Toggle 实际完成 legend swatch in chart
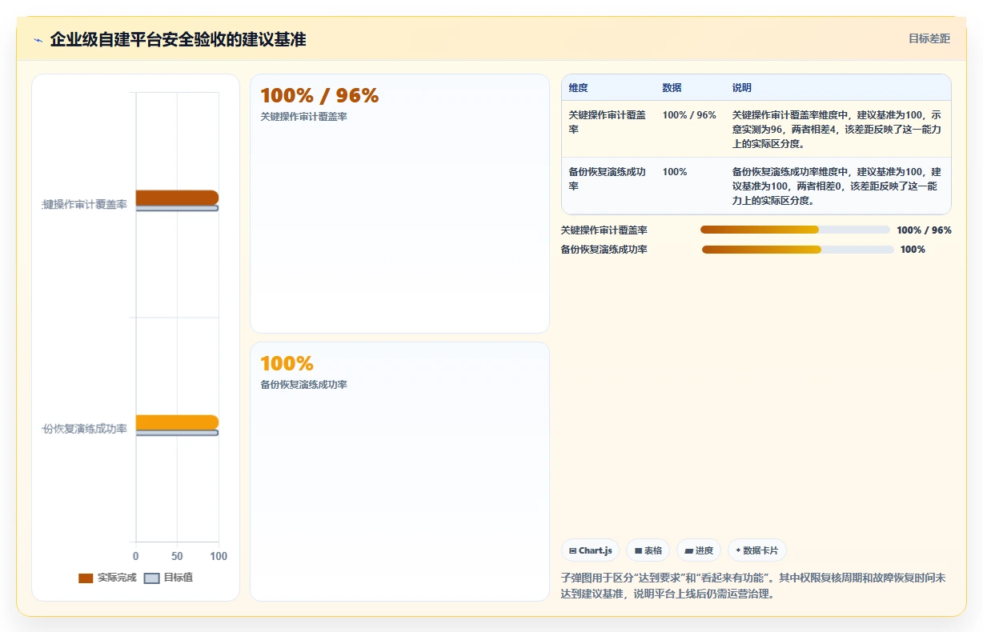The height and width of the screenshot is (632, 983). pyautogui.click(x=86, y=578)
